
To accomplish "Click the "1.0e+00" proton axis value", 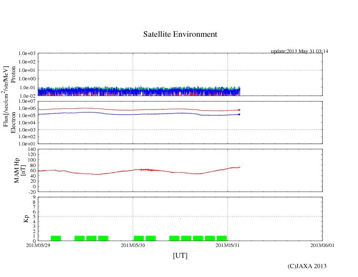I will coord(27,79).
